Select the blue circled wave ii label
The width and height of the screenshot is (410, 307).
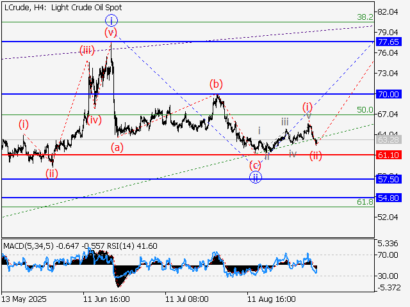[x=255, y=178]
